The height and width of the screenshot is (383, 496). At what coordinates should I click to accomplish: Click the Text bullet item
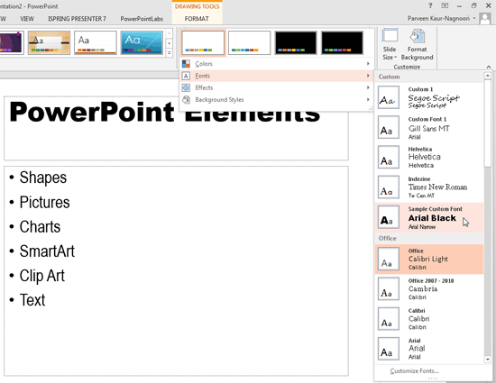(x=32, y=300)
